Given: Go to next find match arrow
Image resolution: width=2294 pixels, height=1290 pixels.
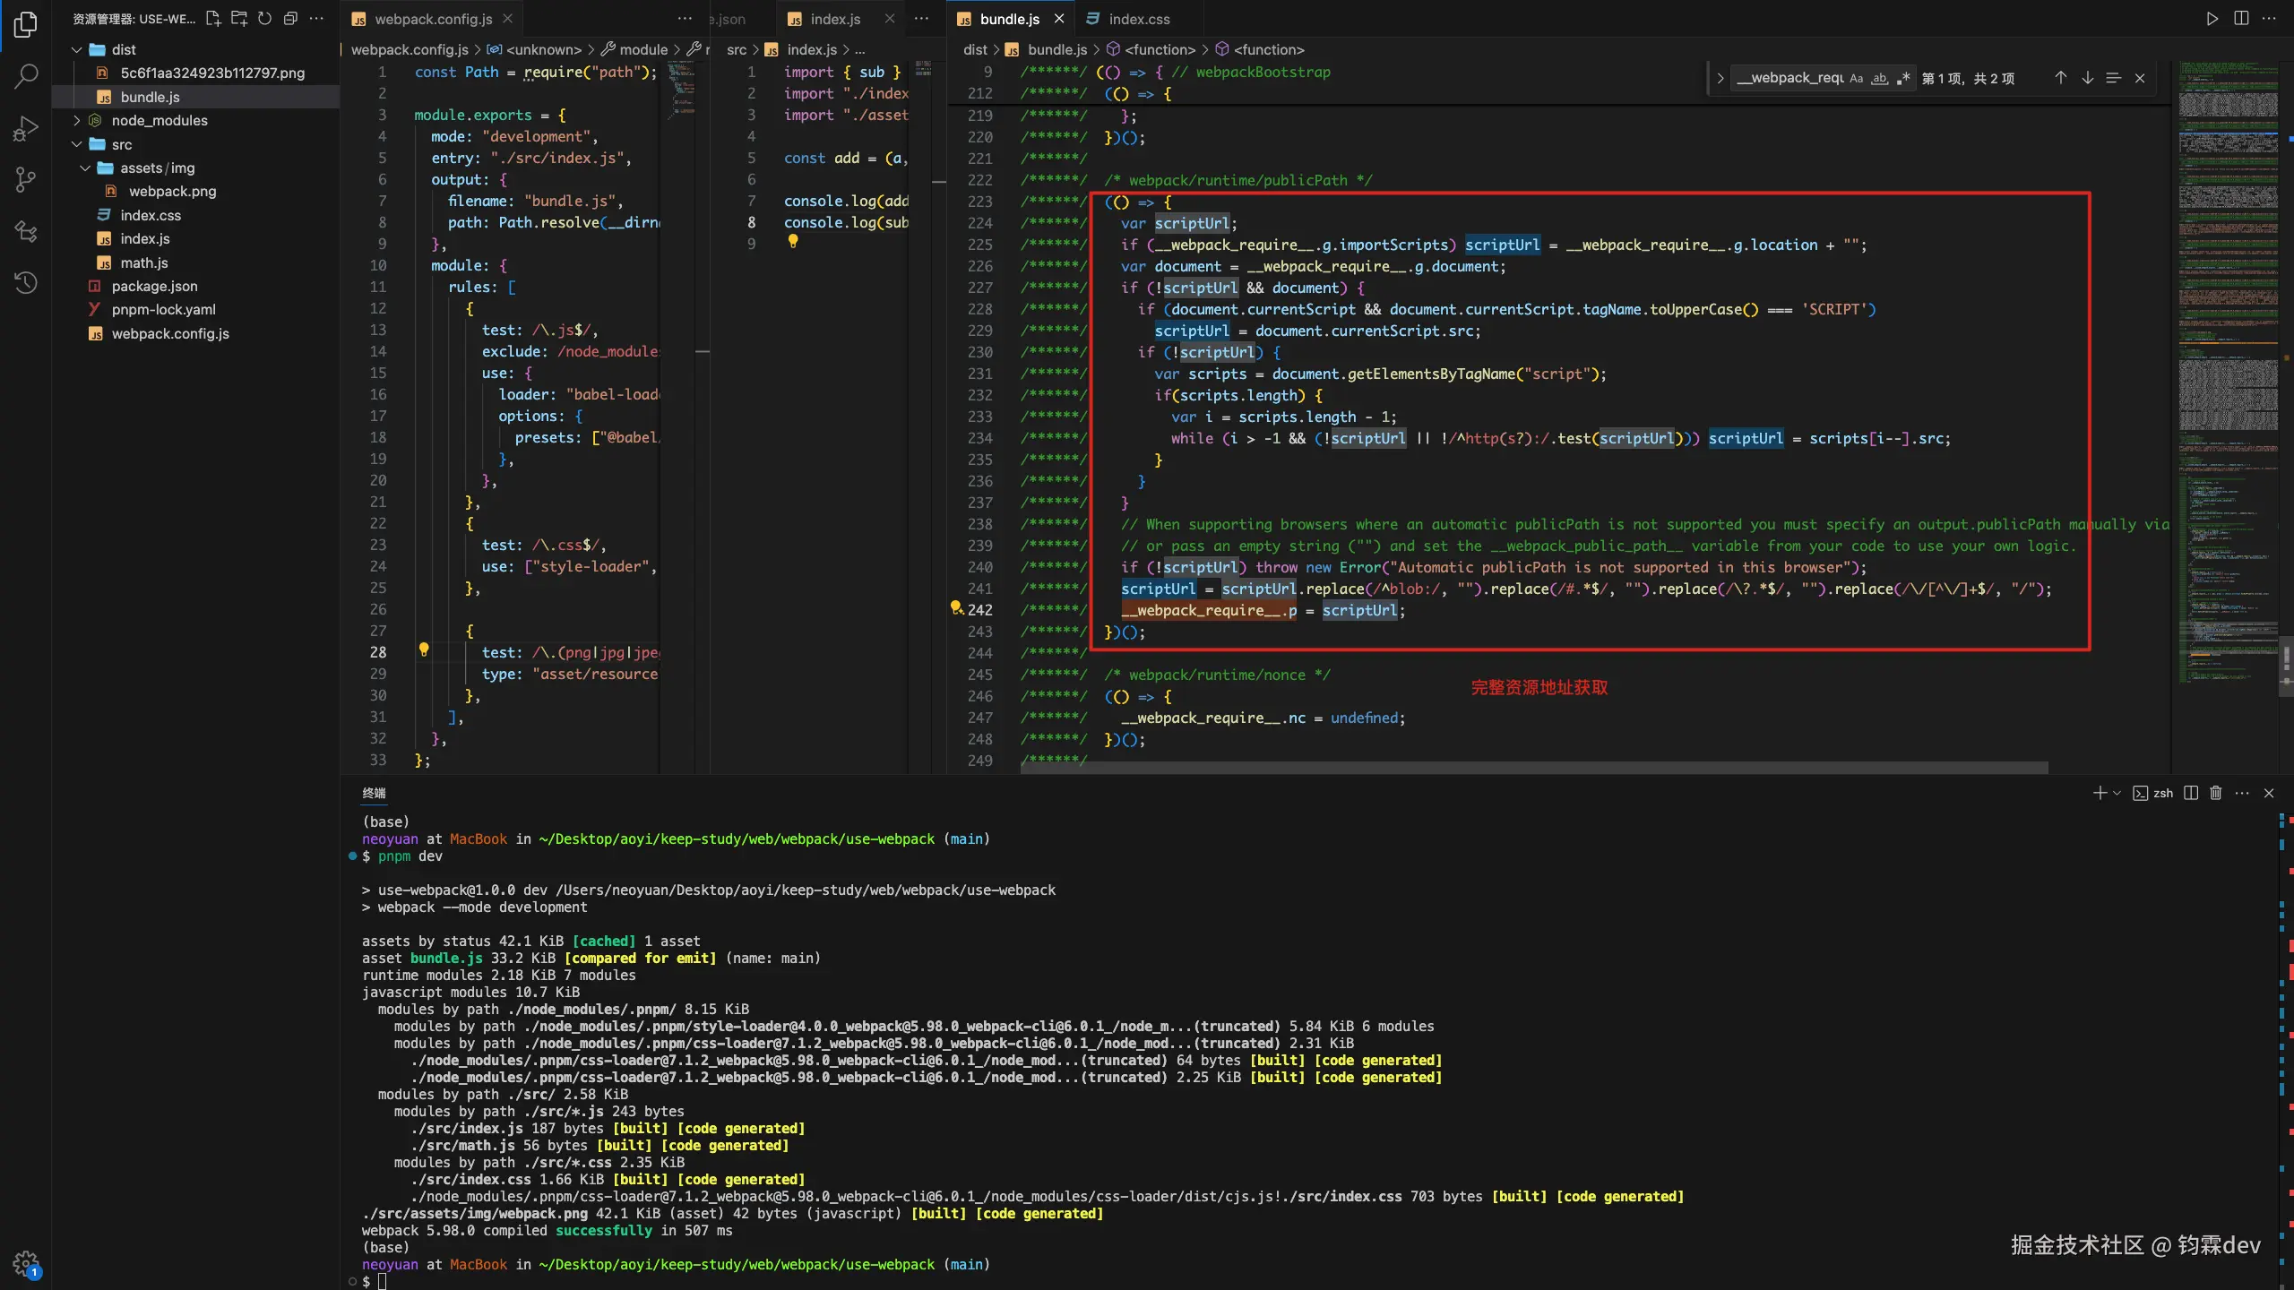Looking at the screenshot, I should pos(2087,78).
